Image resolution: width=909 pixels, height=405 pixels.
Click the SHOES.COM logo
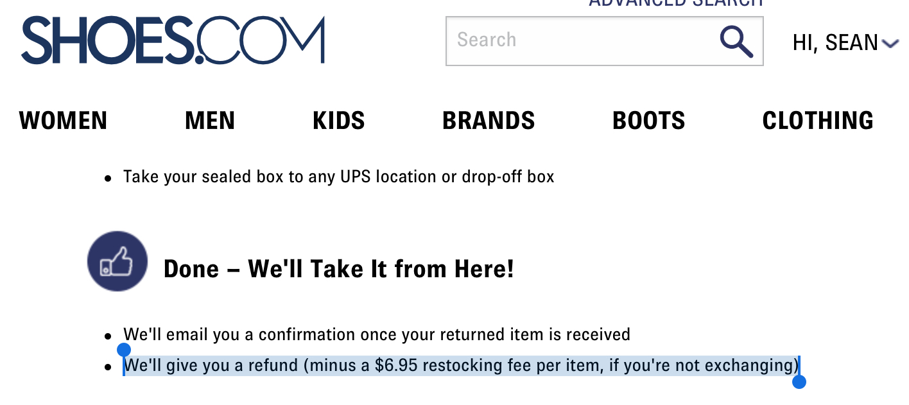coord(173,40)
